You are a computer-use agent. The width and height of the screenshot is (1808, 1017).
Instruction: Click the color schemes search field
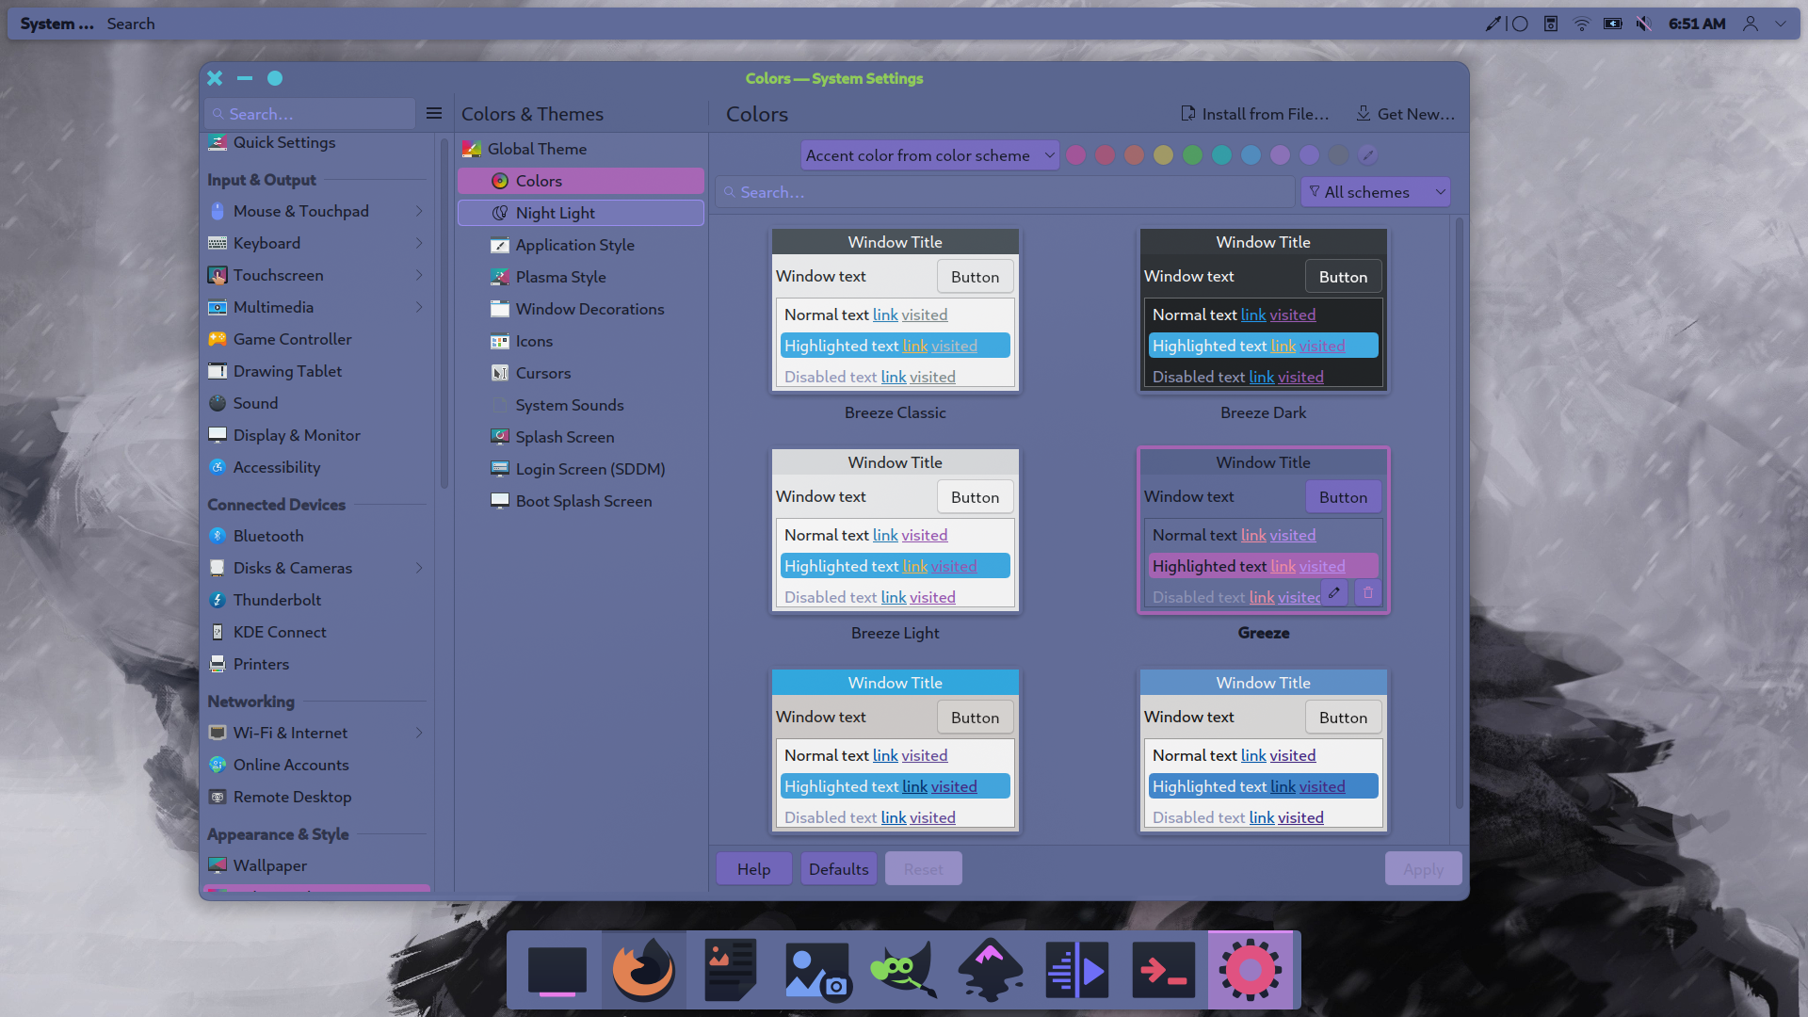1005,192
